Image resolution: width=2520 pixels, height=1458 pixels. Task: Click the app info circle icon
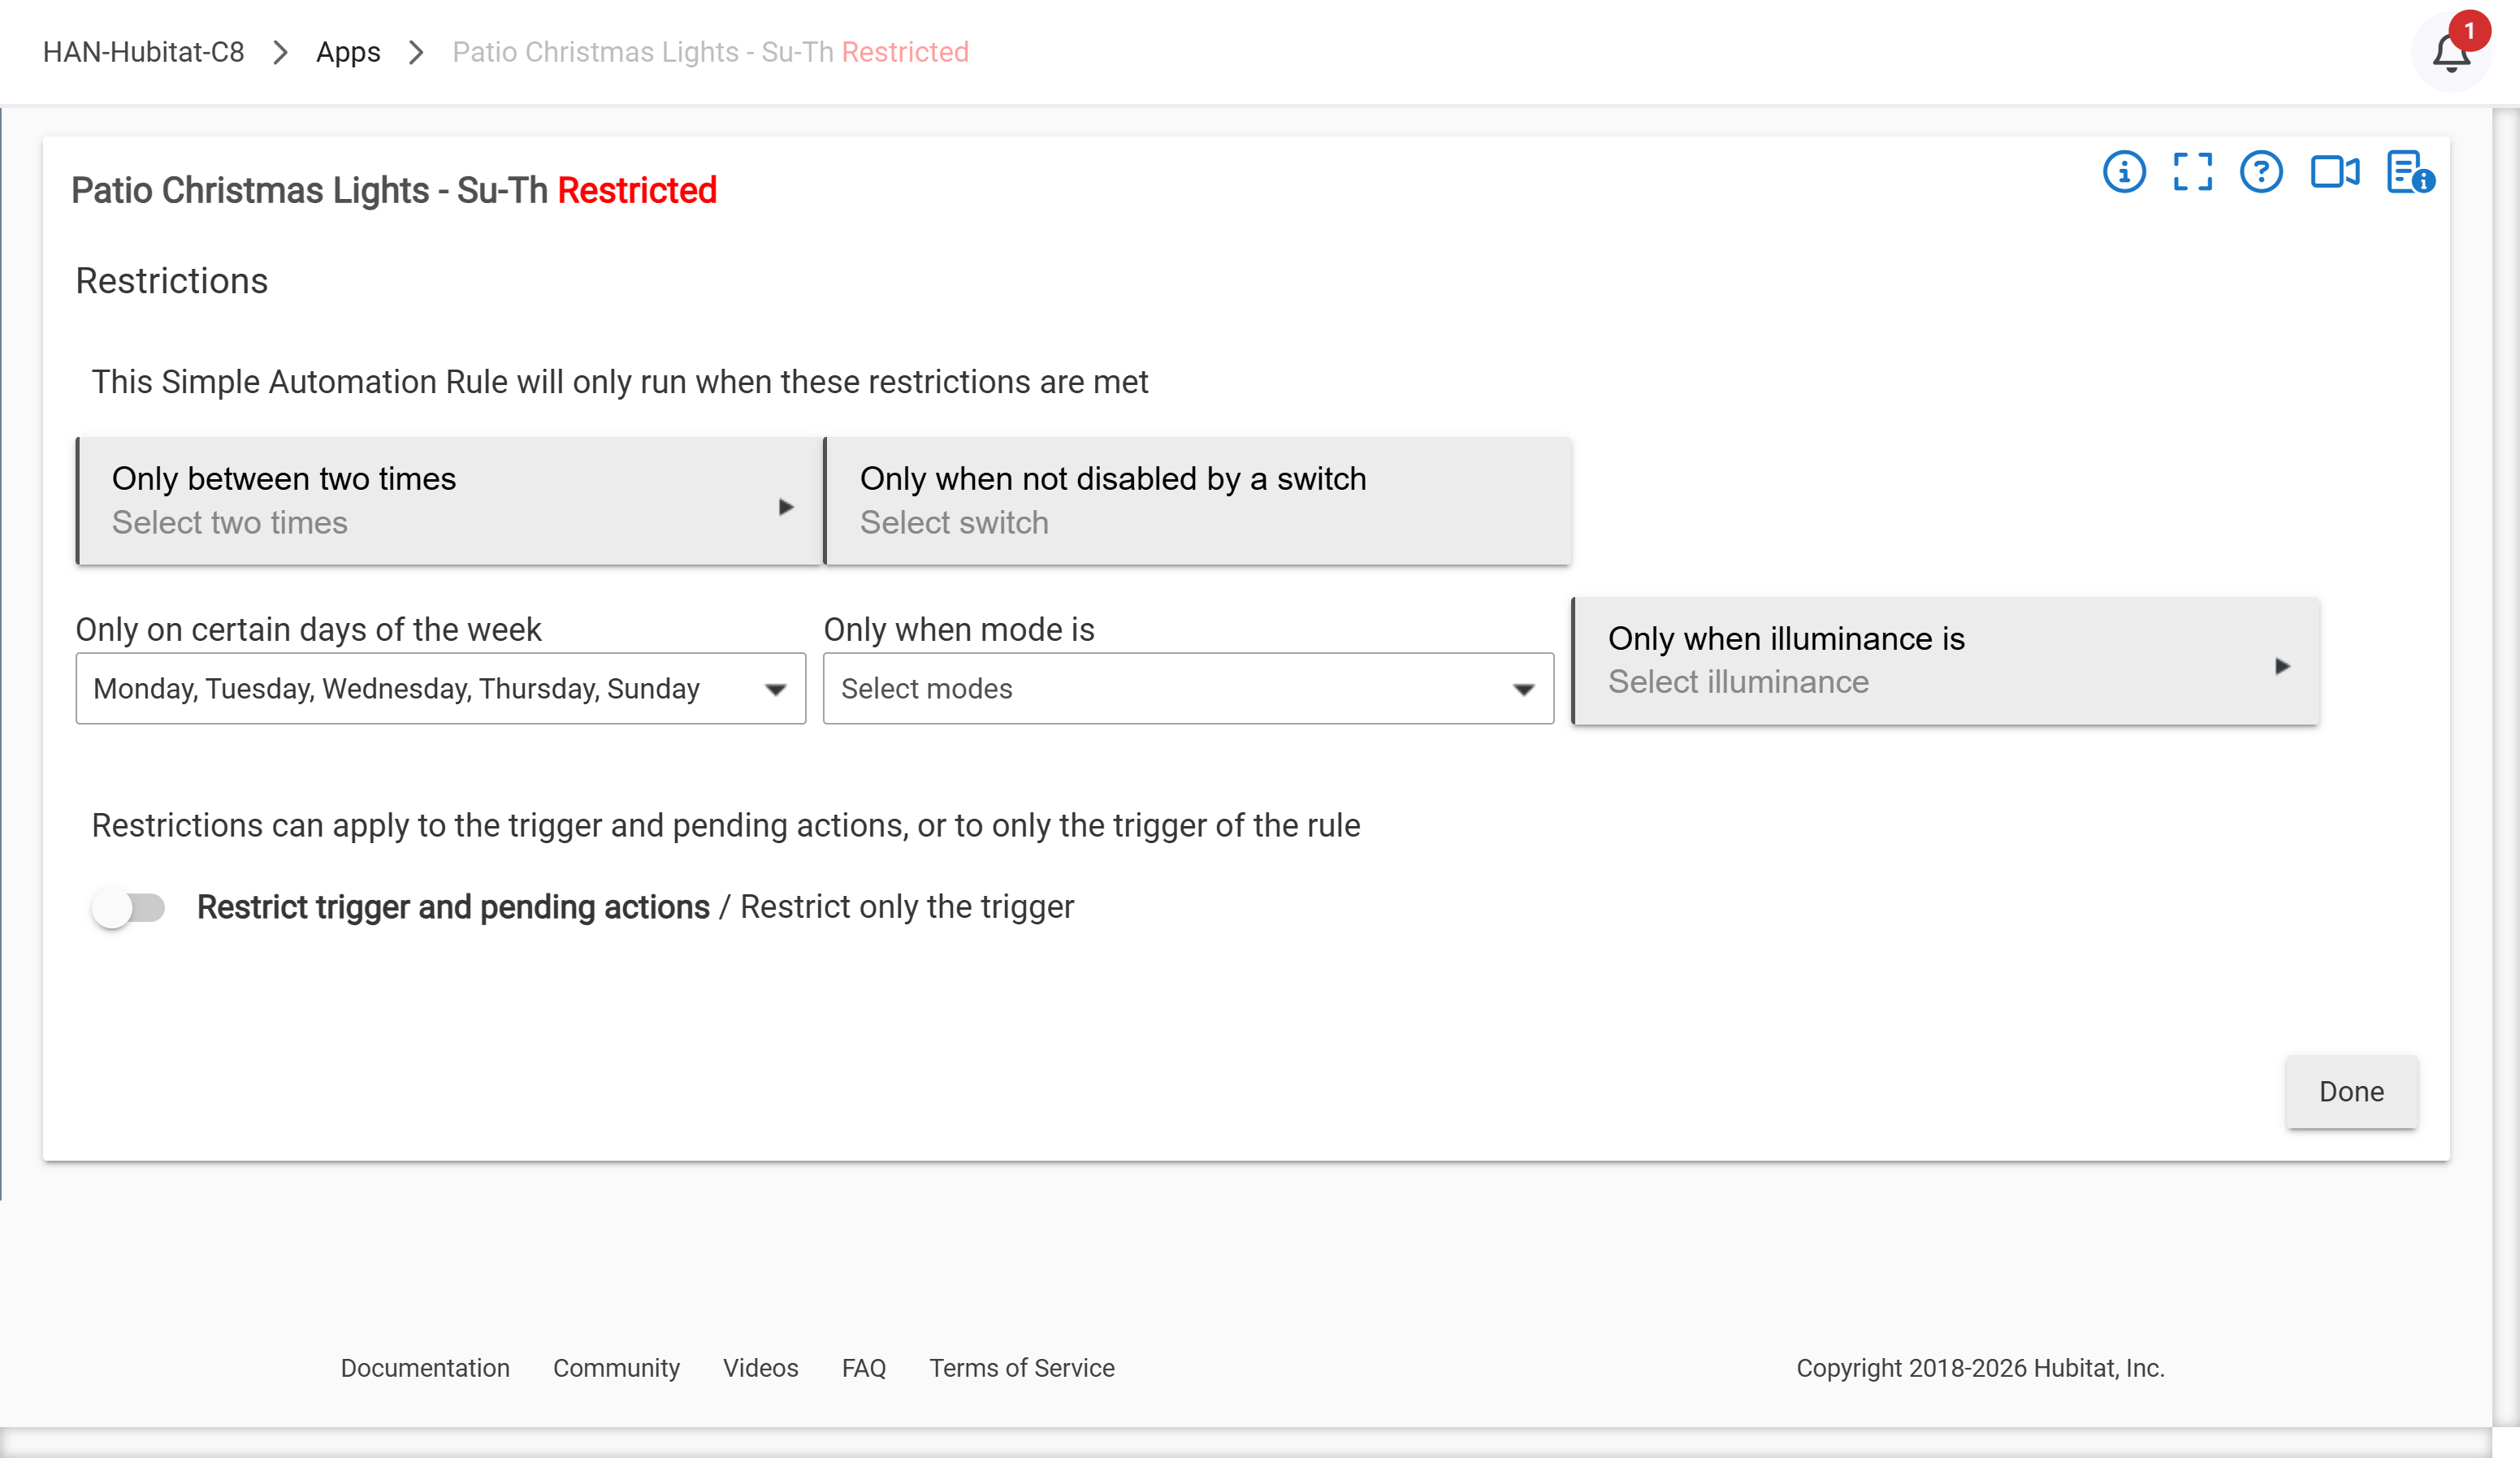pyautogui.click(x=2124, y=172)
